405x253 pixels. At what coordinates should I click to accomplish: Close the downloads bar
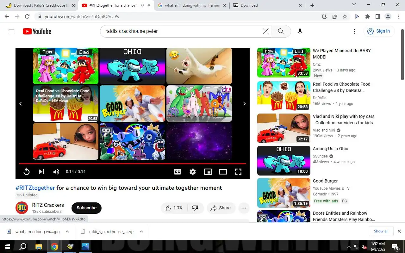pyautogui.click(x=399, y=231)
